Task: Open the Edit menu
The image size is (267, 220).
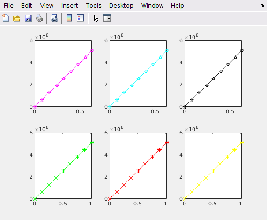Action: tap(26, 6)
